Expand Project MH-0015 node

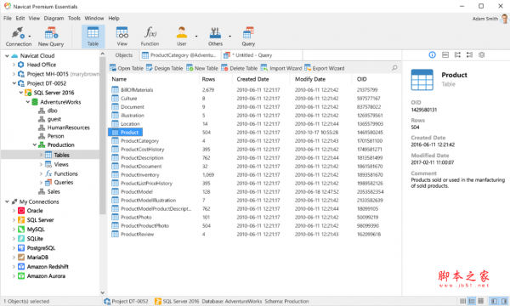click(14, 74)
